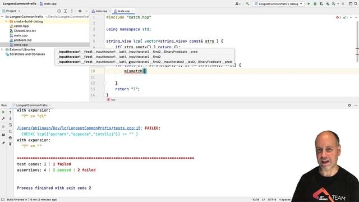Click the error count indicator in the editor corner
Image resolution: width=359 pixels, height=202 pixels.
[339, 17]
